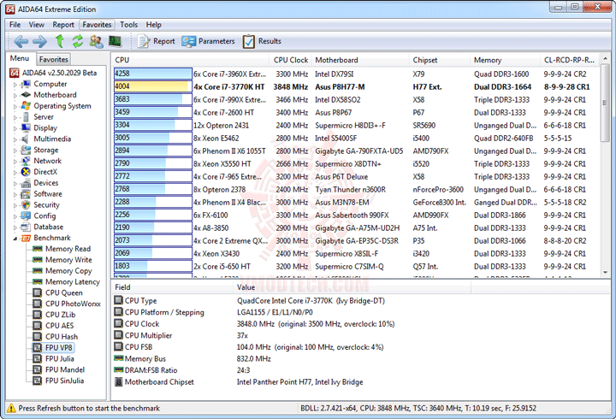The image size is (616, 419).
Task: Expand the Motherboard tree node
Action: point(15,96)
